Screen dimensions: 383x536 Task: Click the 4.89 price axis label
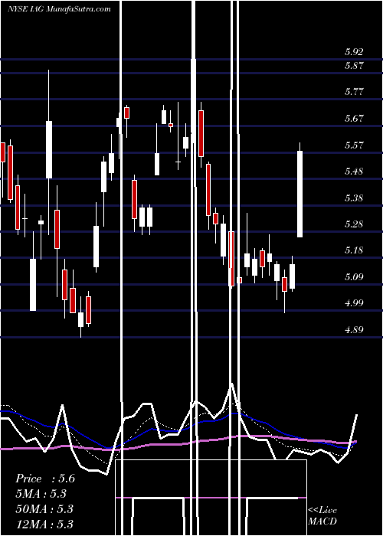click(354, 330)
